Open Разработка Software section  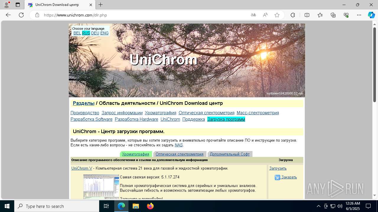point(92,119)
